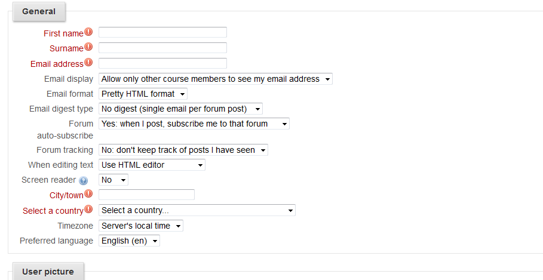543x280 pixels.
Task: Open the Email digest type dropdown
Action: pos(180,109)
